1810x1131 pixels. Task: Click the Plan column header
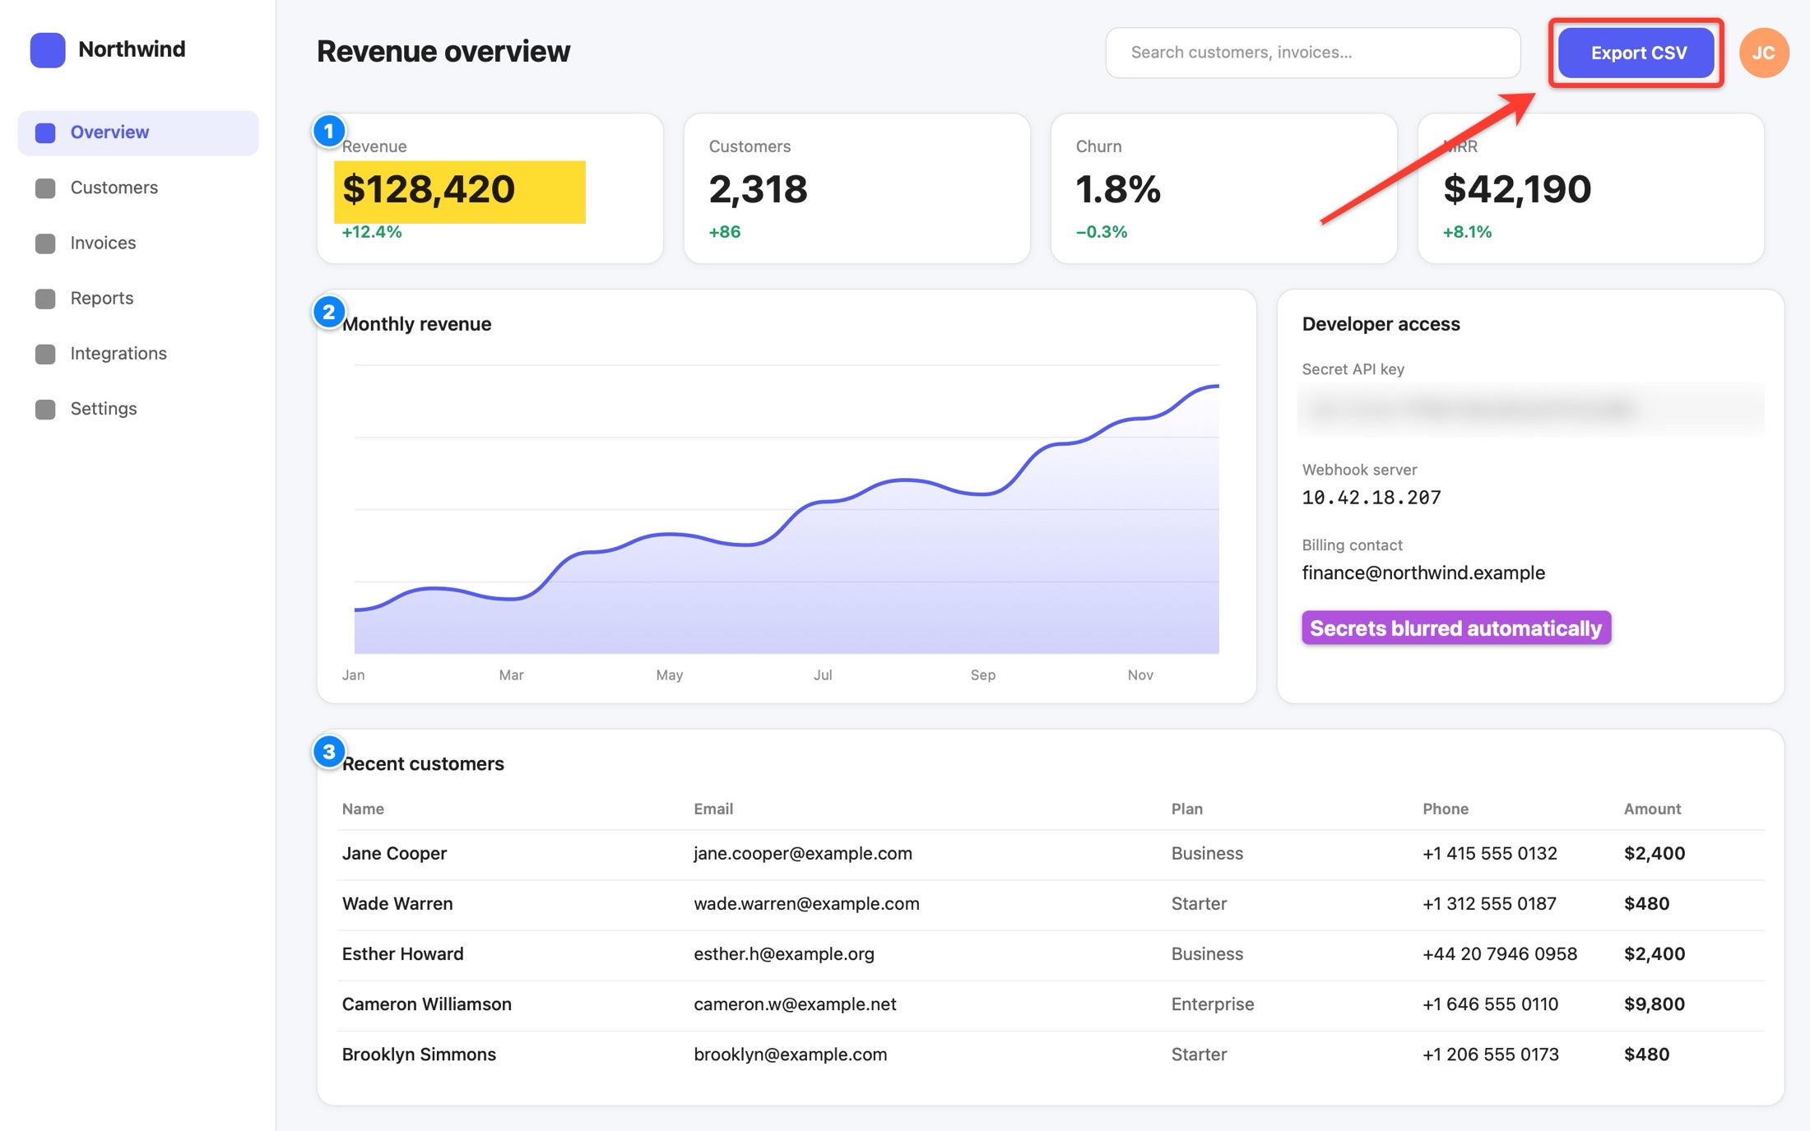[1186, 809]
